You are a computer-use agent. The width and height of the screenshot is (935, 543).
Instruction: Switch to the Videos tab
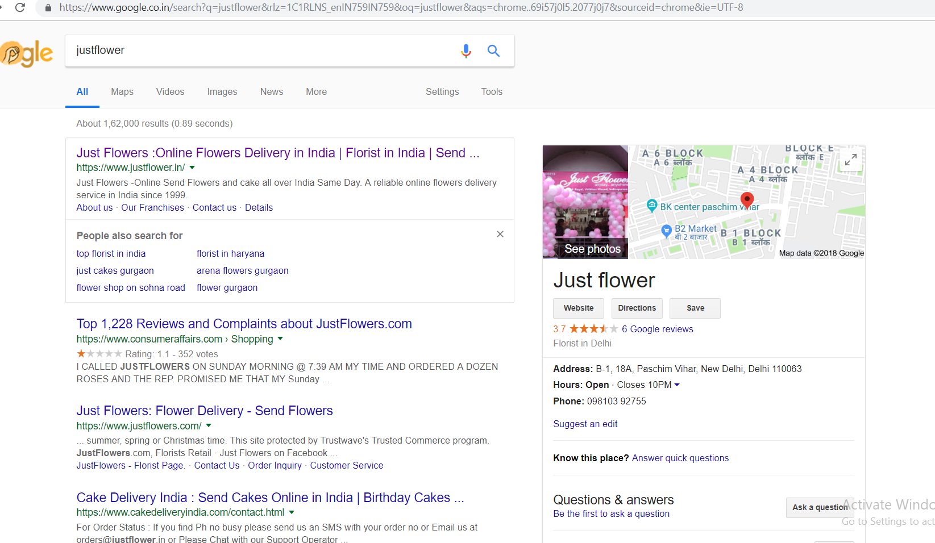170,91
